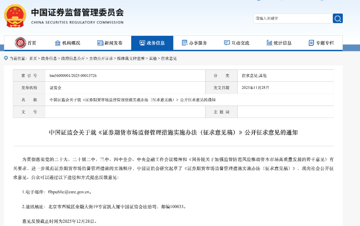Click the newspaper icon for 新闻发布
360x226 pixels.
pyautogui.click(x=100, y=43)
